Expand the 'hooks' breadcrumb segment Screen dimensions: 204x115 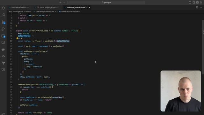(28, 11)
